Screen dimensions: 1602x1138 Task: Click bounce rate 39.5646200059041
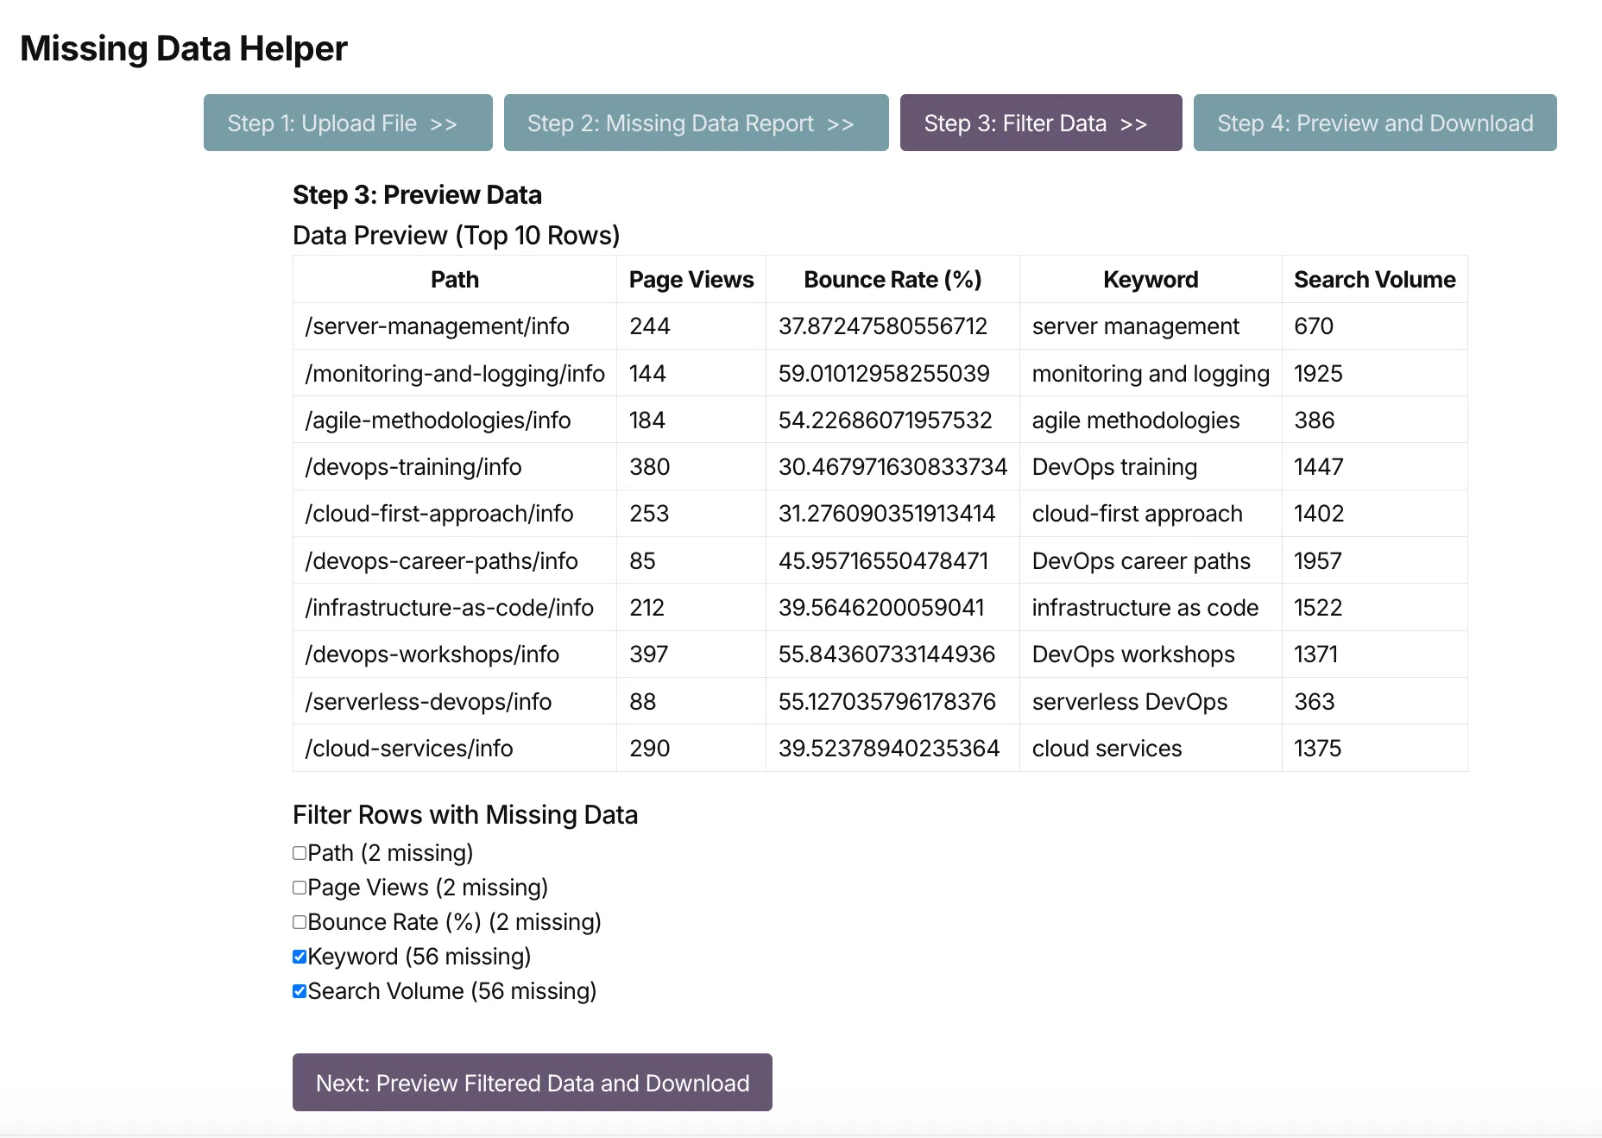892,607
